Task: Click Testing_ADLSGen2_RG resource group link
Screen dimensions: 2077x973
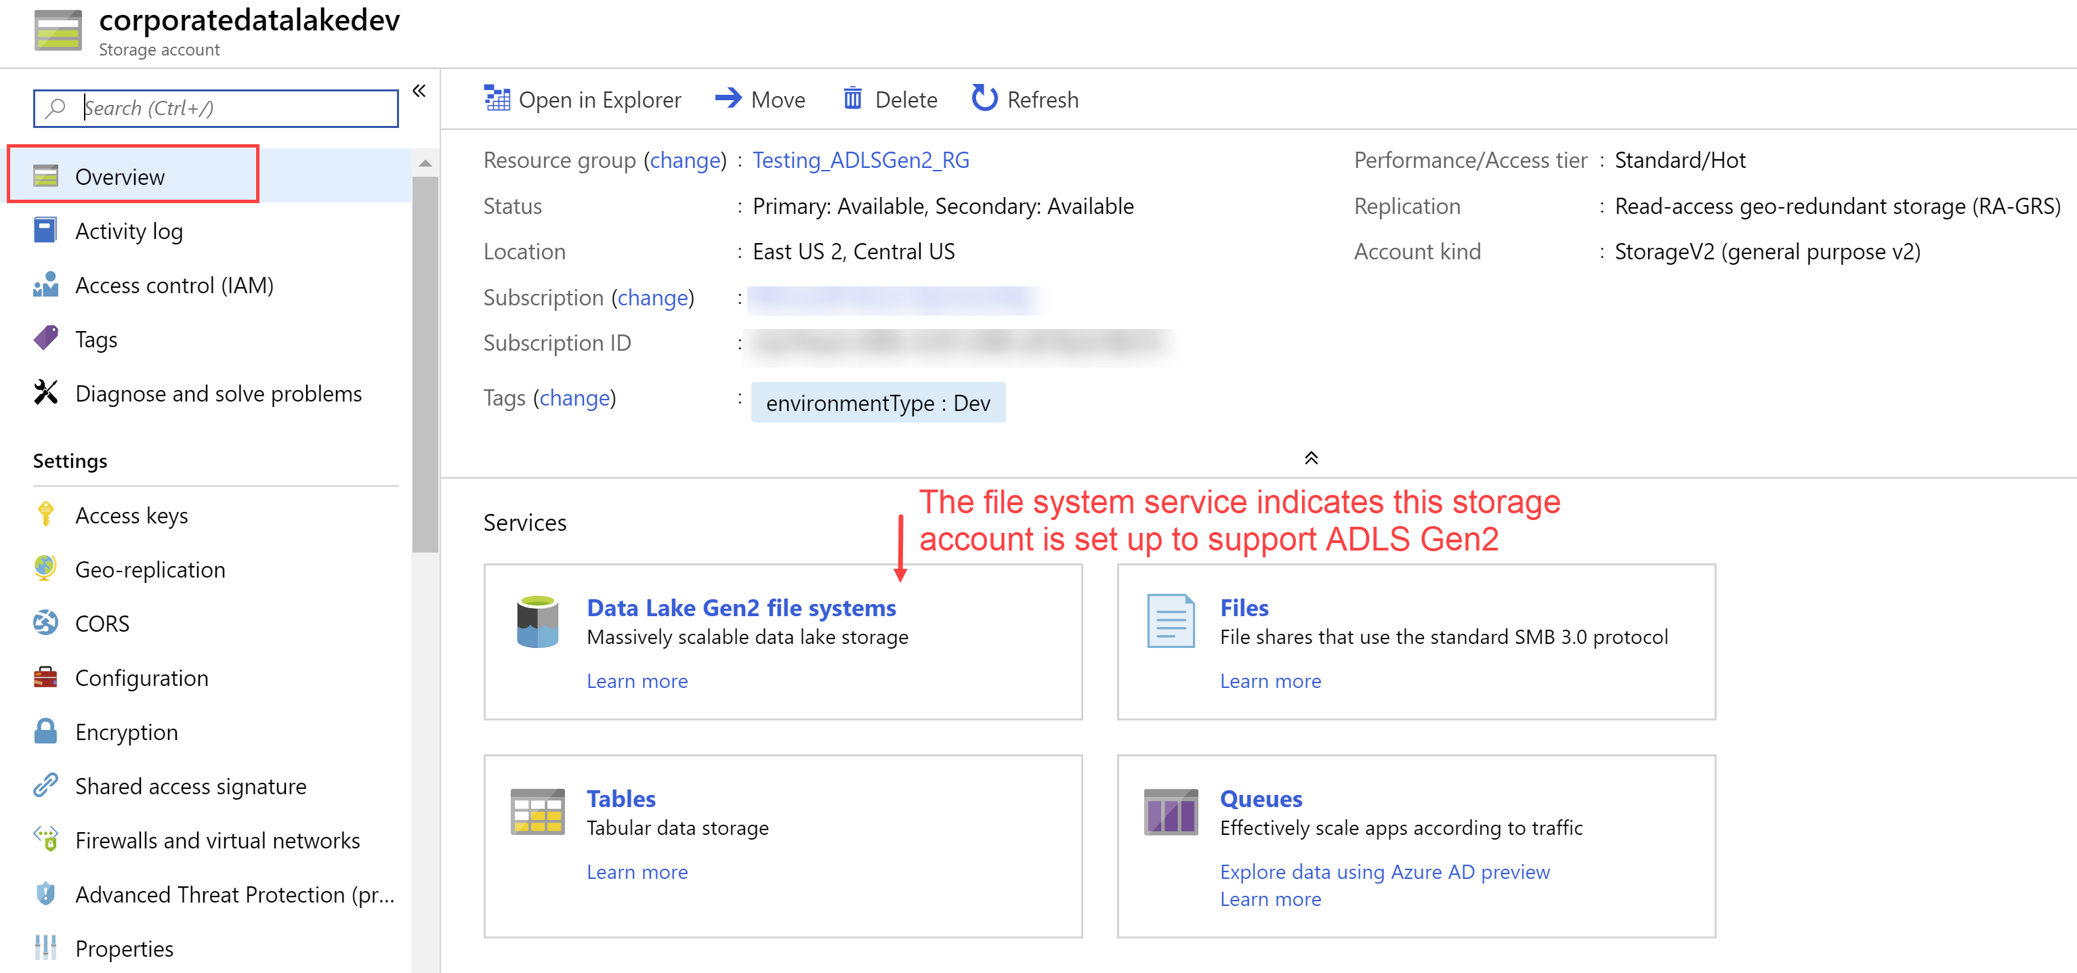Action: coord(860,160)
